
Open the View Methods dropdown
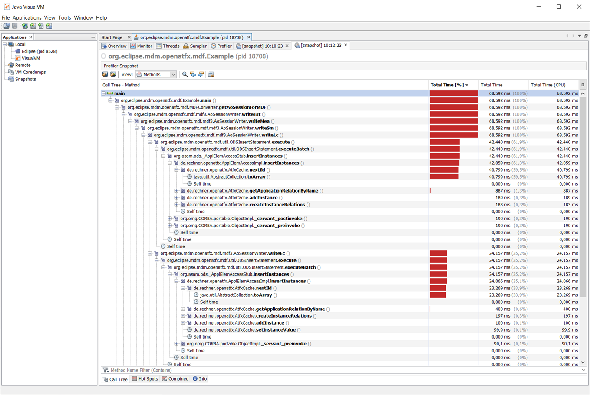coord(156,75)
